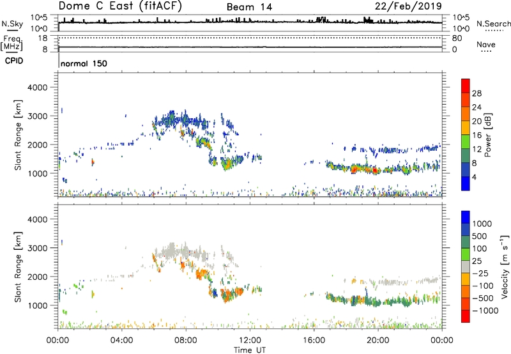Click the 'N.Search' legend label
511x354 pixels.
coord(493,24)
